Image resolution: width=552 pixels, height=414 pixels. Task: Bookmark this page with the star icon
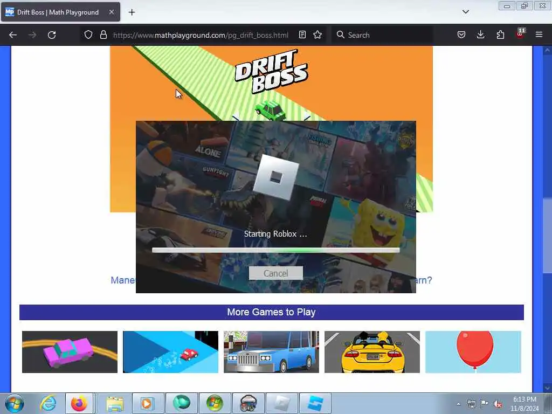click(x=318, y=35)
